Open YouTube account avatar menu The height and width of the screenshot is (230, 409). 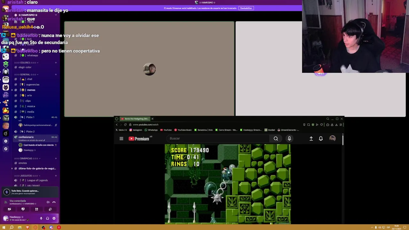333,138
